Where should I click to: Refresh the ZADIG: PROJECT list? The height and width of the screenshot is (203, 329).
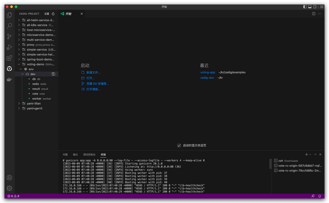(53, 14)
